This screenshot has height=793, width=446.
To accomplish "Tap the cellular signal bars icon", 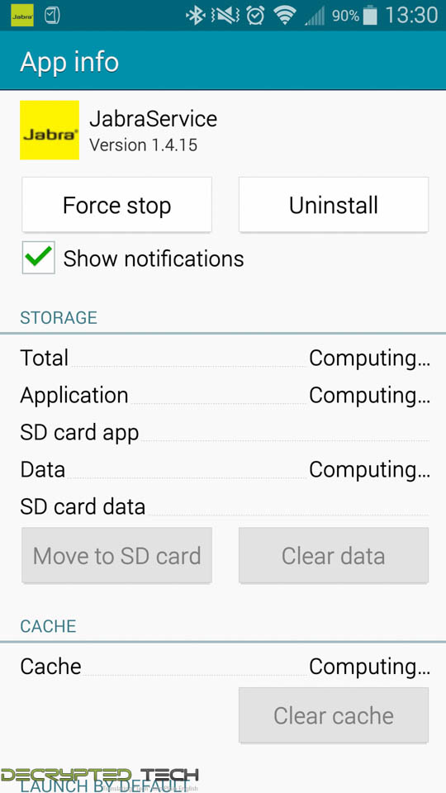I will 314,17.
